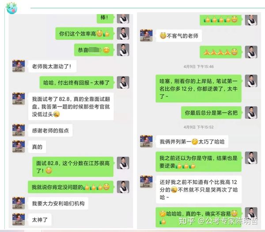The image size is (265, 232).
Task: Click the 知乎 @公考专家陈明哲 watermark
Action: click(x=218, y=221)
